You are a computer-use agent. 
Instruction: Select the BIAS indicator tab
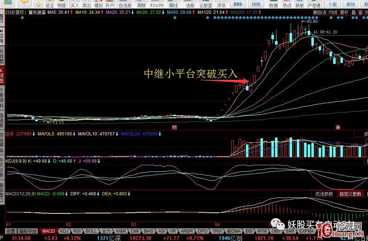[148, 231]
